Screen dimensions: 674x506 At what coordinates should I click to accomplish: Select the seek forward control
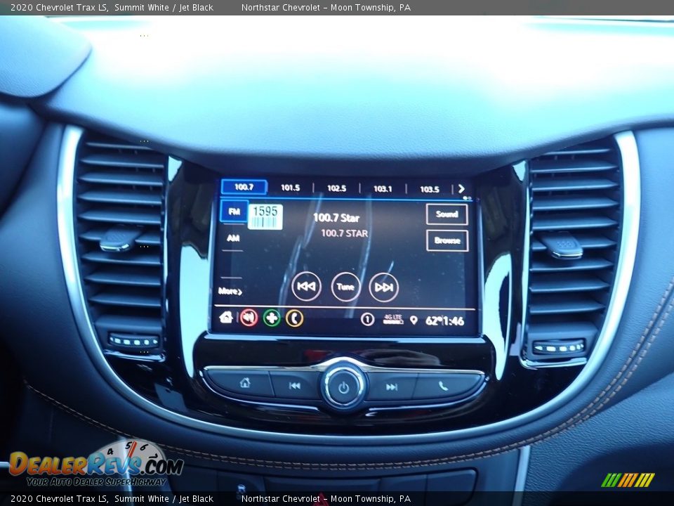(383, 285)
